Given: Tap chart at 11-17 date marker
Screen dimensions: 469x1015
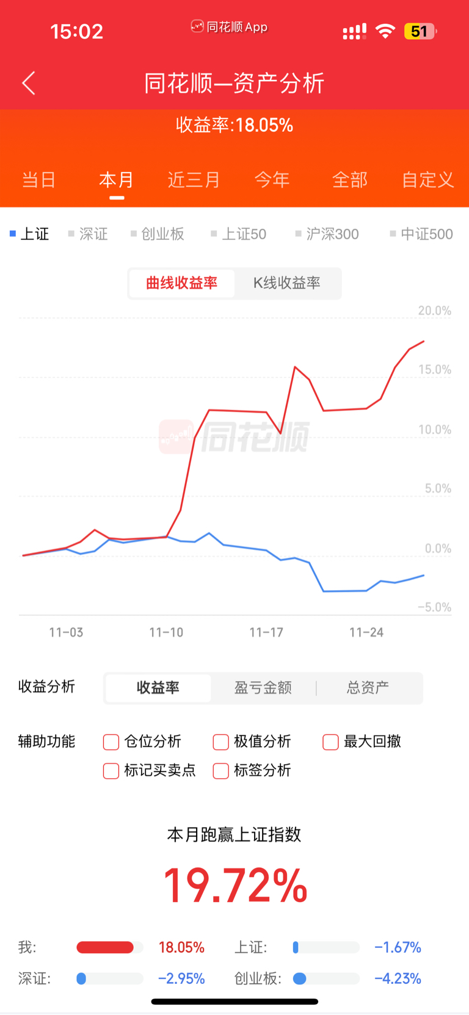Looking at the screenshot, I should click(x=266, y=632).
